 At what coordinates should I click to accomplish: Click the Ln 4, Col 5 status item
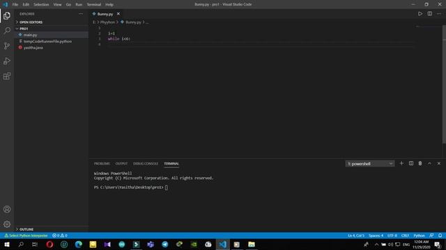pos(356,235)
